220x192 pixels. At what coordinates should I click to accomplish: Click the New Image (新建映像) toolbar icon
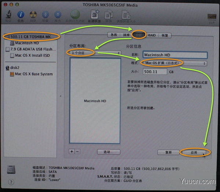tap(95, 14)
